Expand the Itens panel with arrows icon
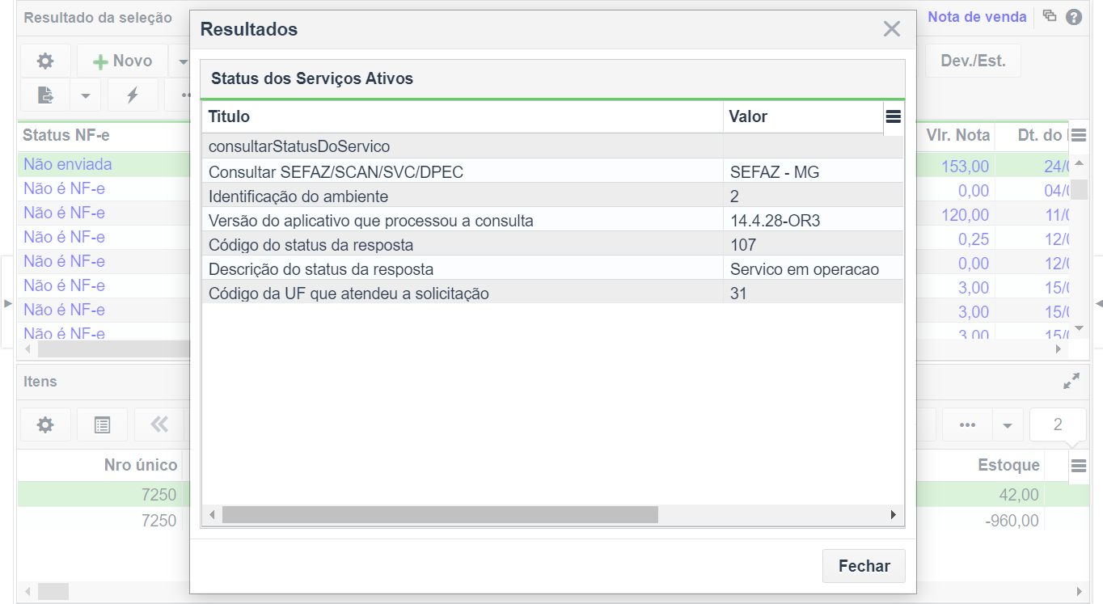 click(x=1071, y=382)
